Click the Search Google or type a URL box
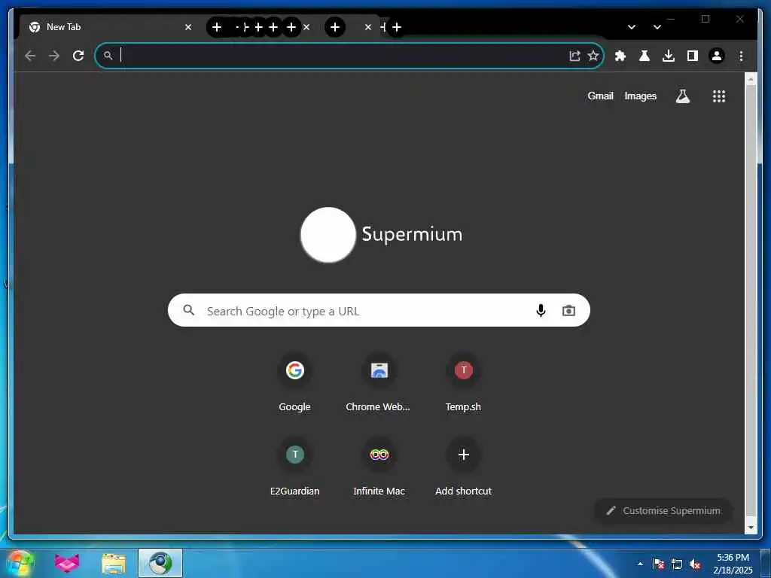This screenshot has height=578, width=771. coord(379,310)
